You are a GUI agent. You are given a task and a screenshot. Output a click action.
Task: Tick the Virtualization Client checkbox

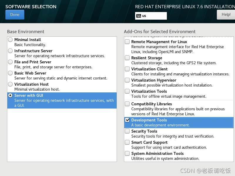click(x=127, y=69)
